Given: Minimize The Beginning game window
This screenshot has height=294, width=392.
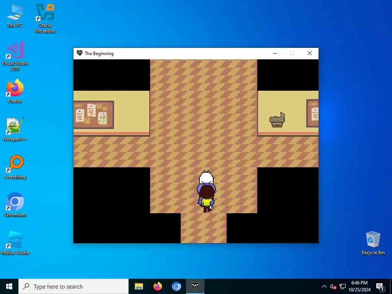Looking at the screenshot, I should 275,53.
